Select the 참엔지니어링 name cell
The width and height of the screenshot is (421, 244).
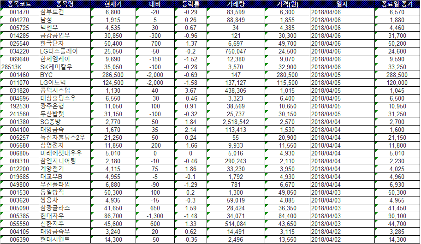[x=65, y=161]
